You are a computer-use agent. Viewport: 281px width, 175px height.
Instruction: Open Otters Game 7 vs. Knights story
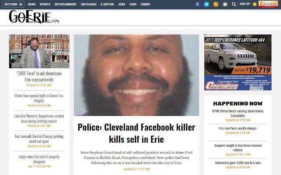coord(39,98)
